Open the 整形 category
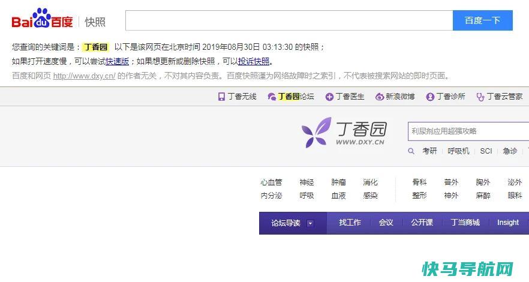 tap(419, 196)
